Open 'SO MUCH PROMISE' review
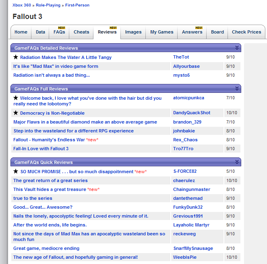 pyautogui.click(x=77, y=172)
